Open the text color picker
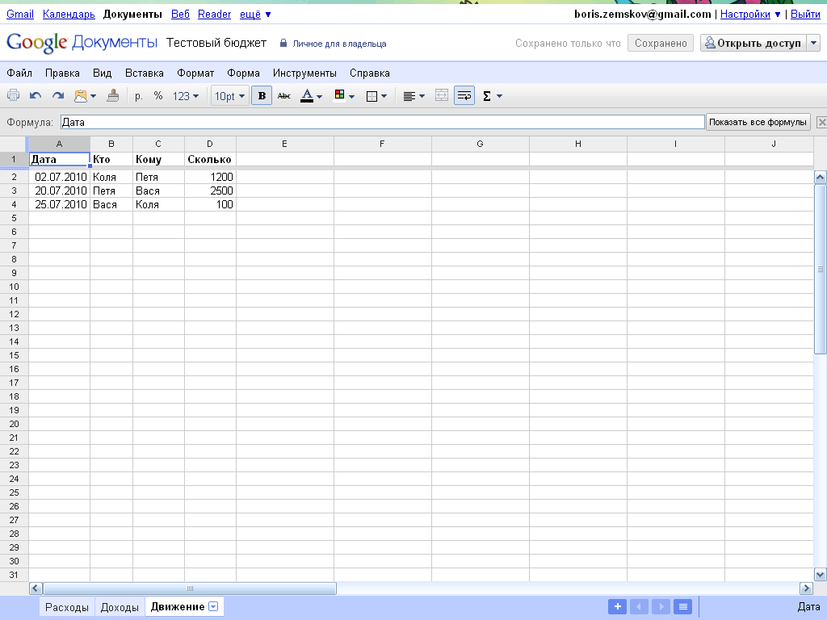The image size is (827, 620). [x=311, y=96]
